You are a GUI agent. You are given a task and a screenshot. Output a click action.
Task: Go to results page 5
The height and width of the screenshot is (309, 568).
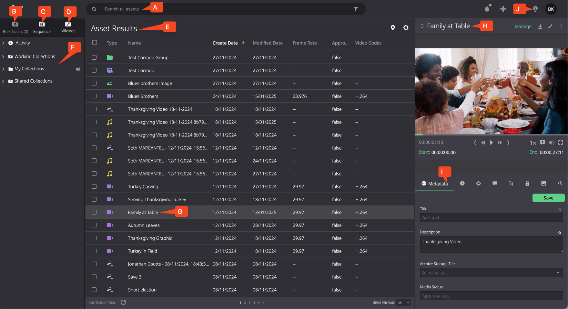coord(259,303)
